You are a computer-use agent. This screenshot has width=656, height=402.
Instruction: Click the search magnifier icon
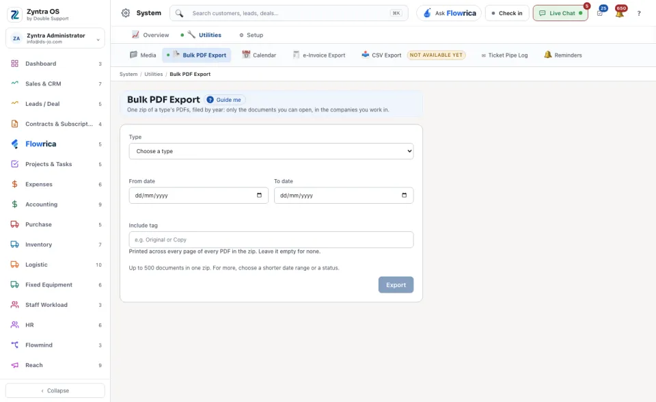click(x=179, y=14)
